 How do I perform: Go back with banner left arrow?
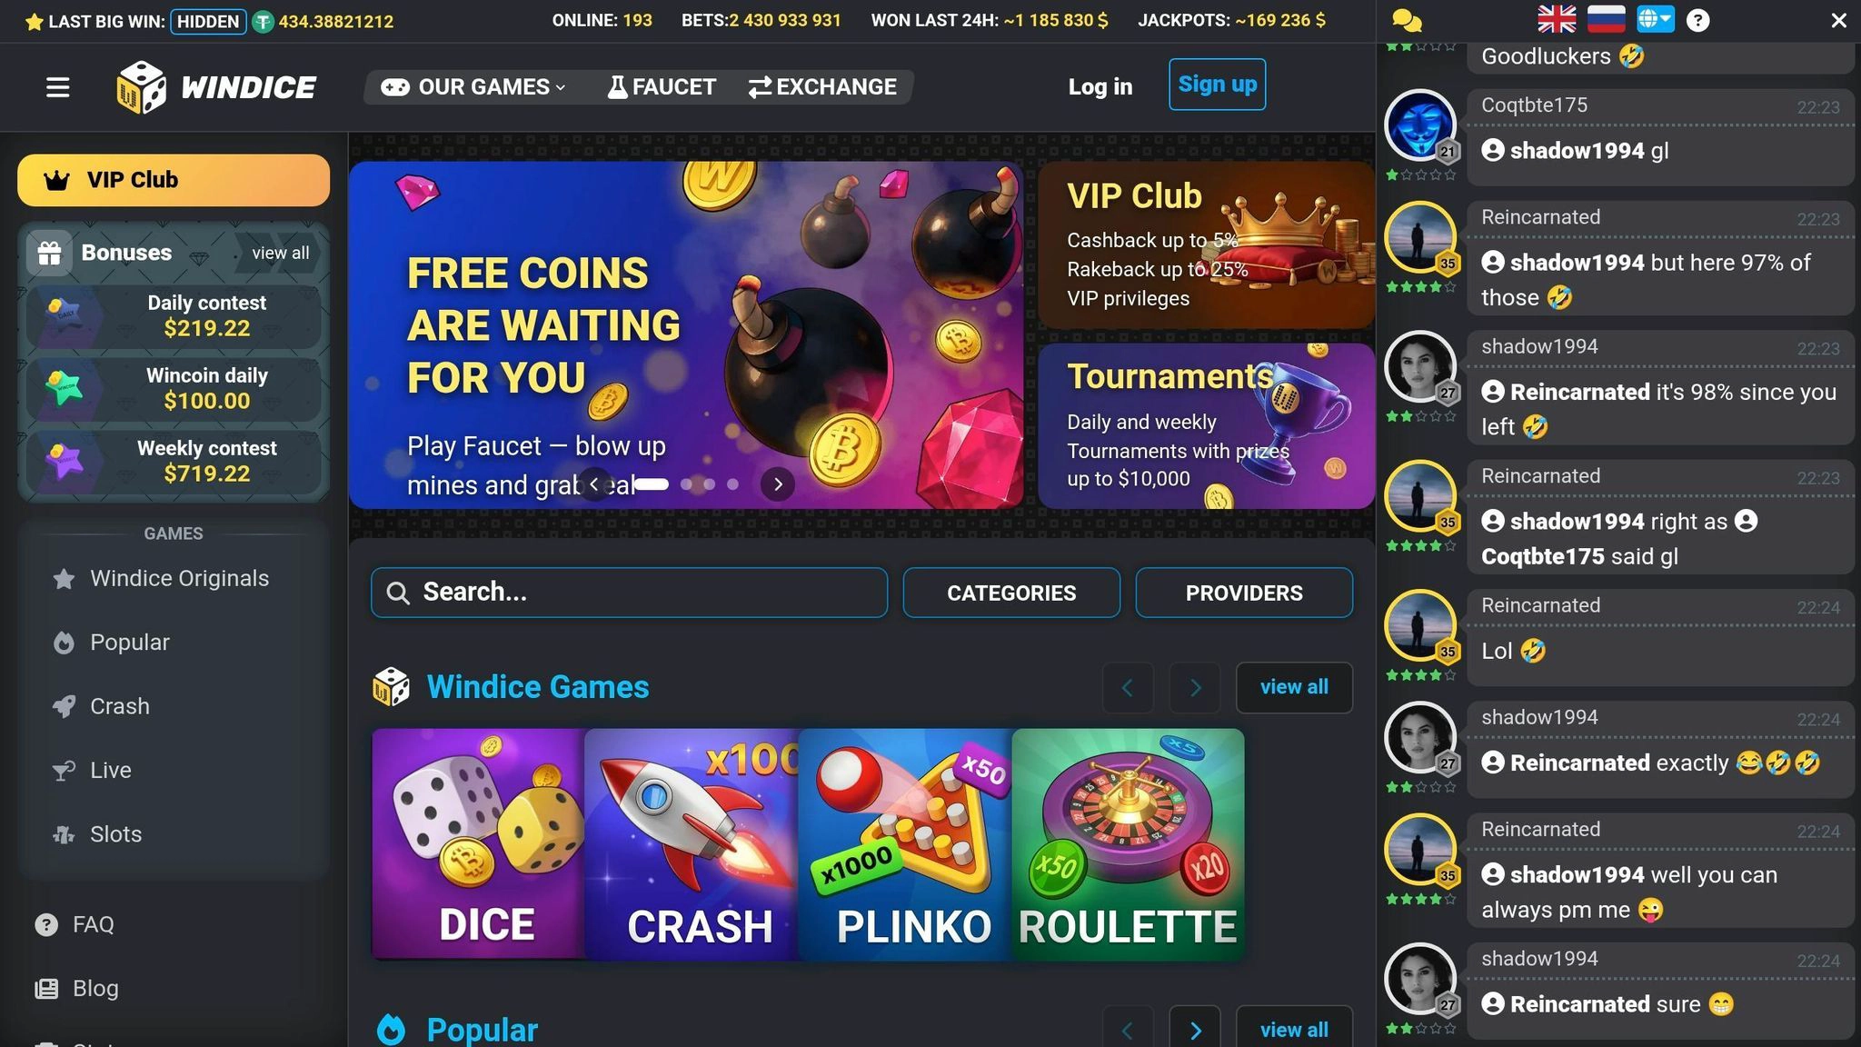pos(594,484)
